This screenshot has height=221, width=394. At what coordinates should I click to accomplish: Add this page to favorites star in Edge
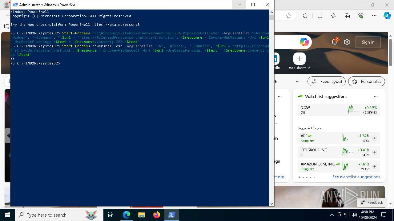(x=289, y=16)
